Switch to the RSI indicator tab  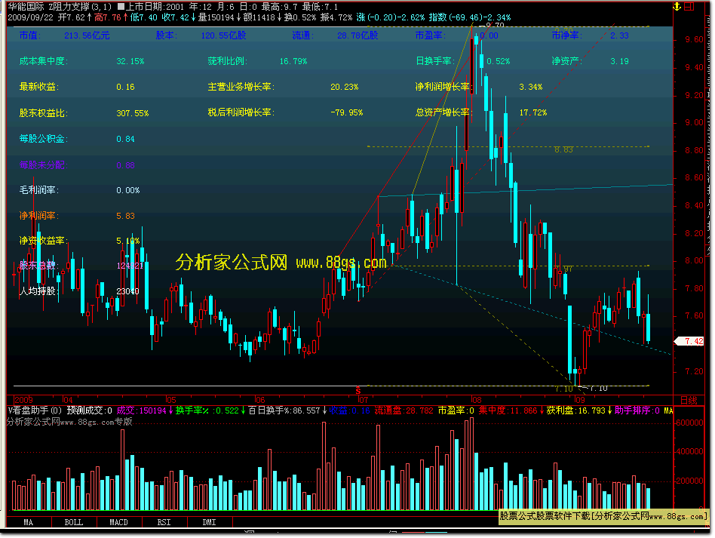pyautogui.click(x=164, y=522)
